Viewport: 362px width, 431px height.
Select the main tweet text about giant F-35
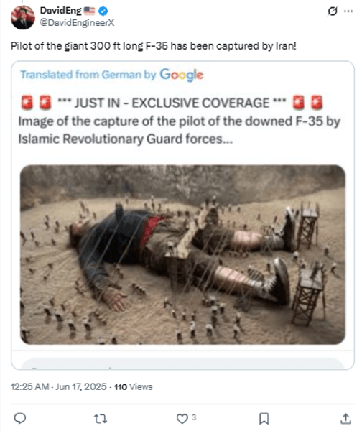pyautogui.click(x=154, y=46)
